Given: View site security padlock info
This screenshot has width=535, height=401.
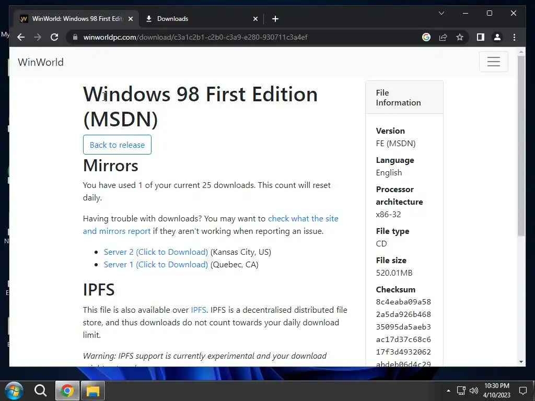Looking at the screenshot, I should coord(75,37).
